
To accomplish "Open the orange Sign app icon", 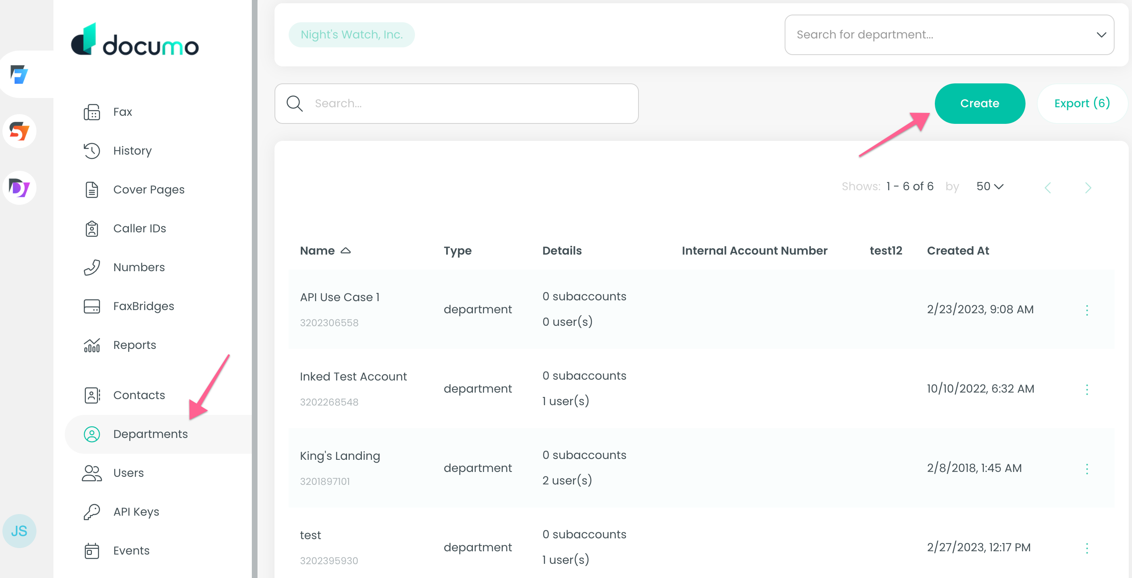I will click(x=19, y=131).
